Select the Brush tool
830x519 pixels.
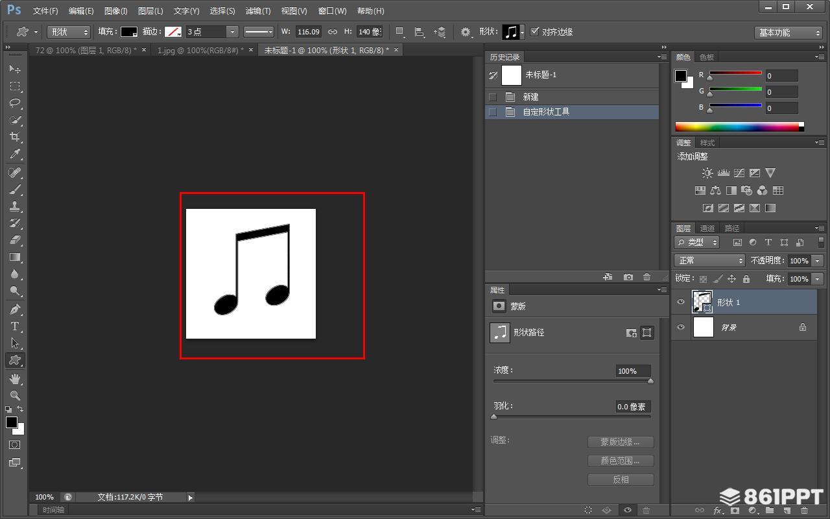click(x=15, y=189)
